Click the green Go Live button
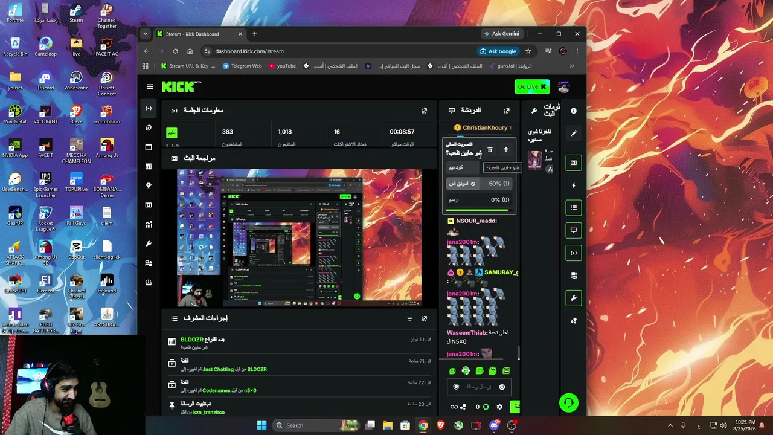This screenshot has width=773, height=435. point(532,86)
